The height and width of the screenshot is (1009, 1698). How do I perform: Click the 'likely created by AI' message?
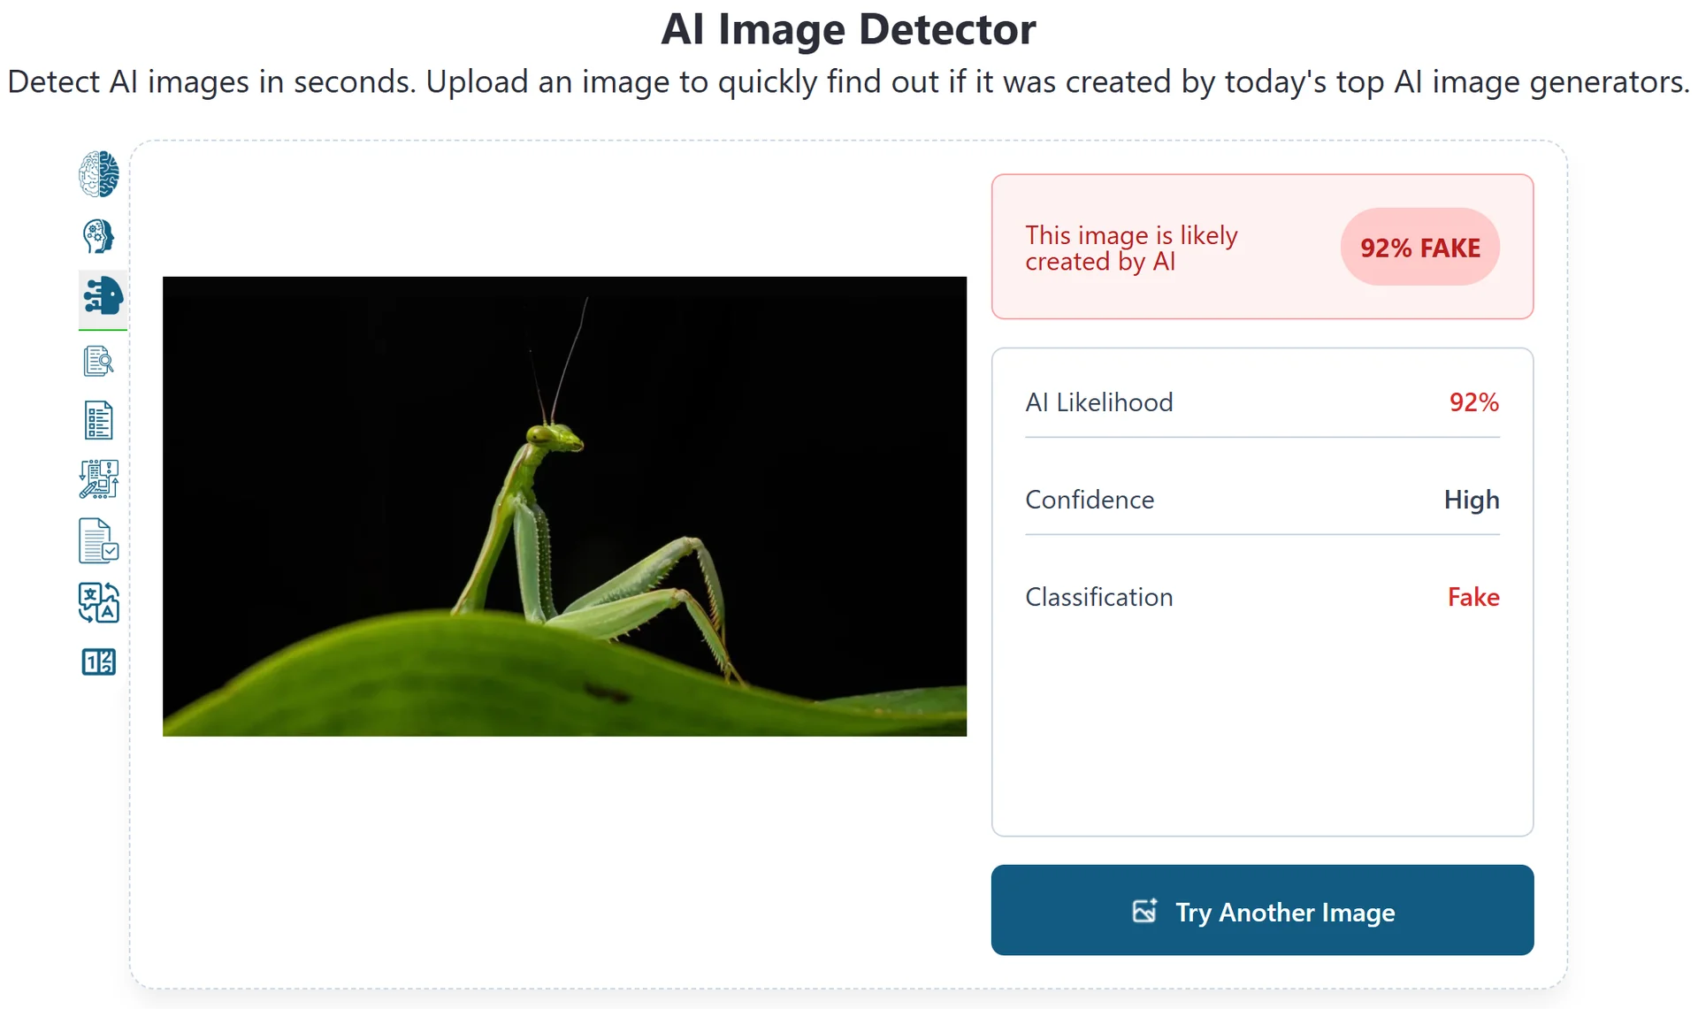click(x=1131, y=248)
